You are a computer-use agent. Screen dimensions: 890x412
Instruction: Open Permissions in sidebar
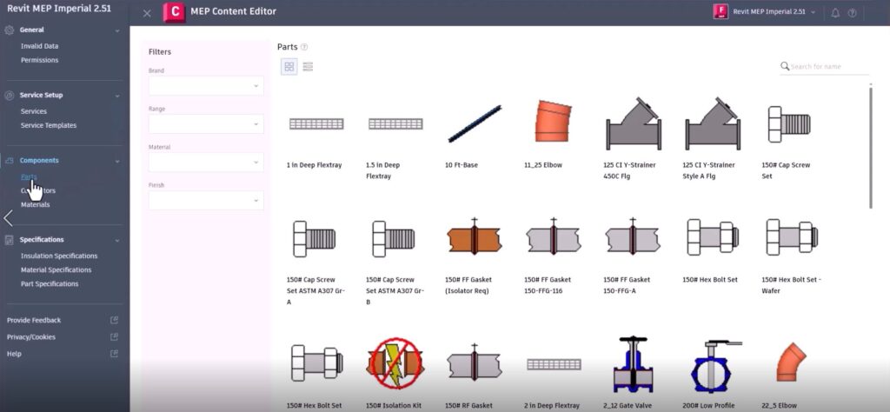(x=40, y=60)
